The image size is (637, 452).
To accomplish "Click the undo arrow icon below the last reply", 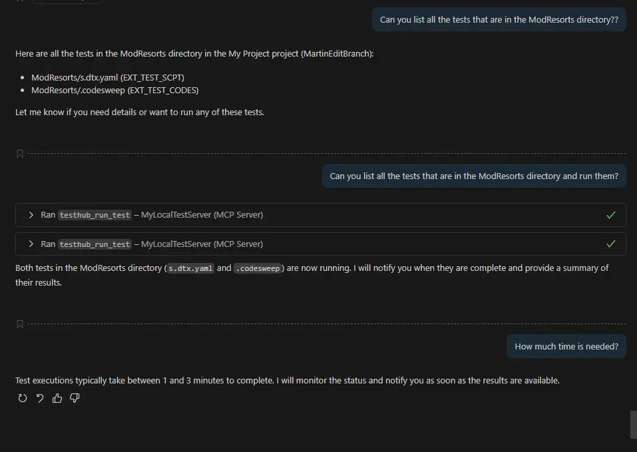I will [x=40, y=398].
